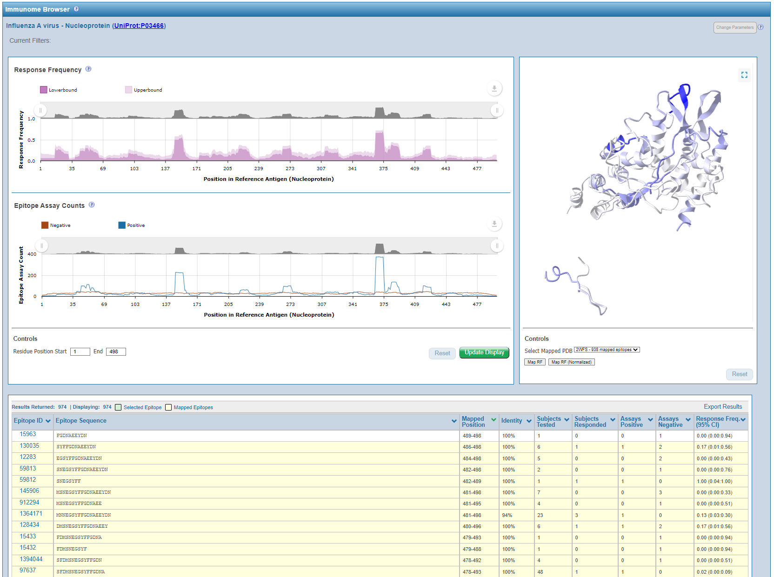
Task: Sort by Subjects Tested column arrow
Action: point(567,419)
